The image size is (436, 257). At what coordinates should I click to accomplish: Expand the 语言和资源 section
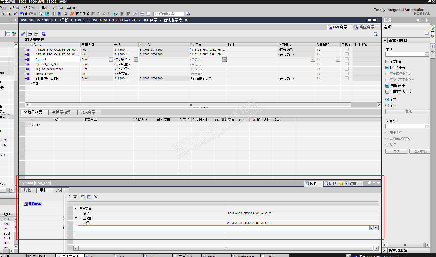385,251
